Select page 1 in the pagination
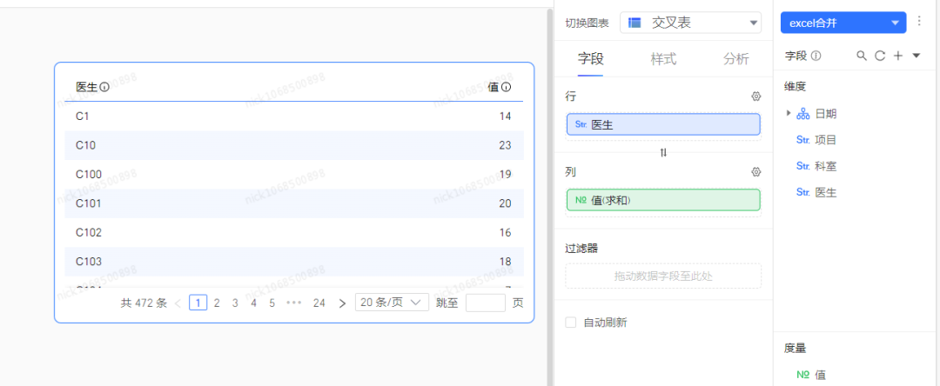 coord(198,303)
